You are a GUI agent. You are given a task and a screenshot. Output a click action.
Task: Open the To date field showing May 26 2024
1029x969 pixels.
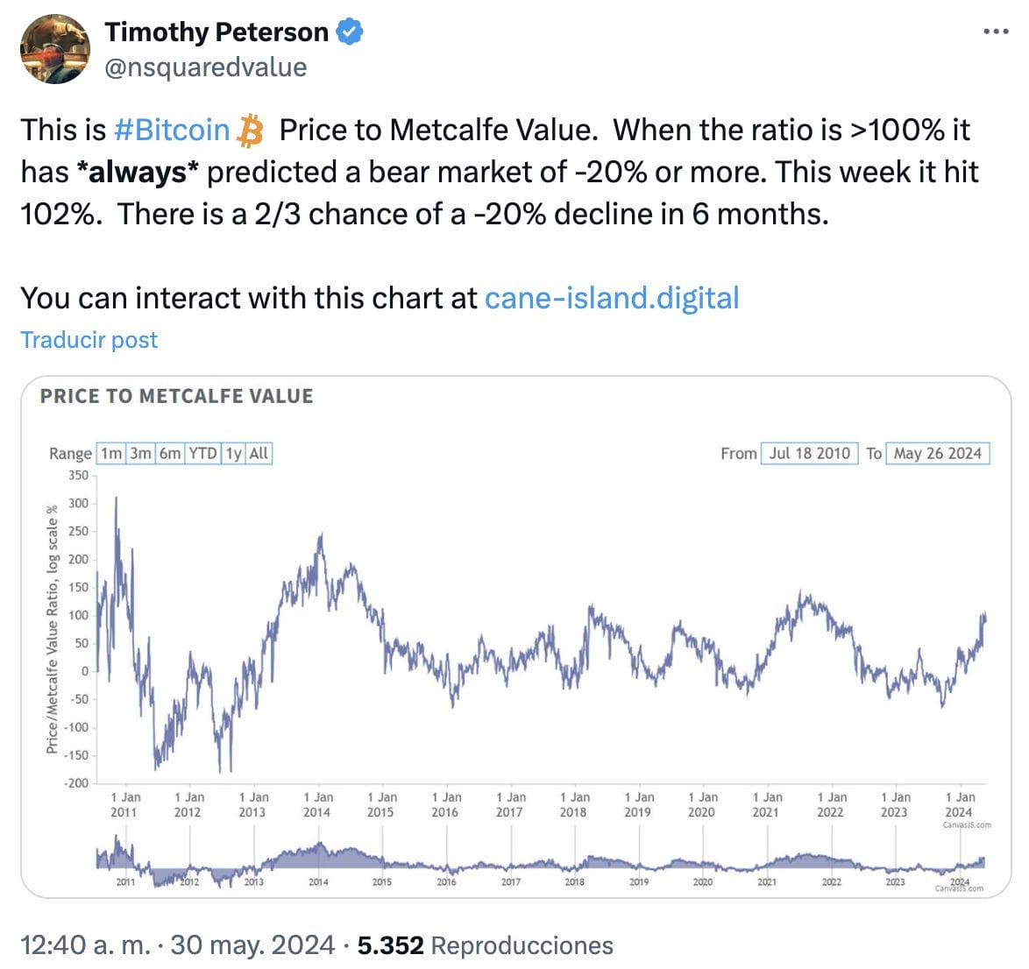tap(936, 454)
